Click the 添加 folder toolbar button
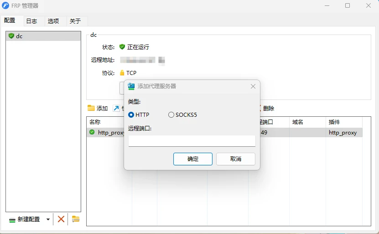This screenshot has width=379, height=234. (x=98, y=108)
